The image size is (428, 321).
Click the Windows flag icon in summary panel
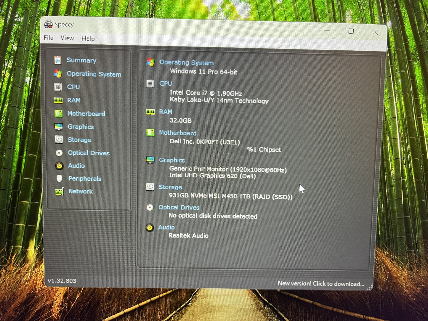(150, 62)
